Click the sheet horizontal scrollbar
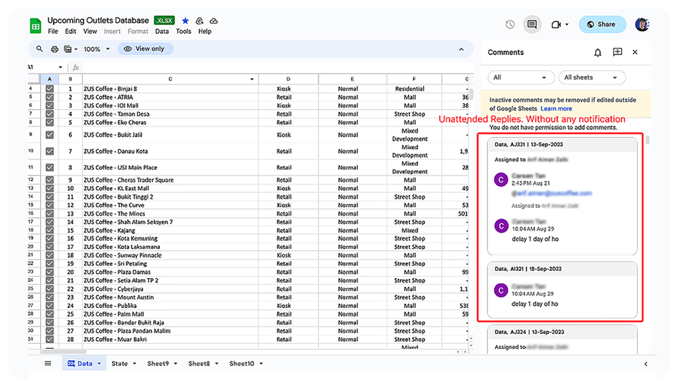 point(64,352)
